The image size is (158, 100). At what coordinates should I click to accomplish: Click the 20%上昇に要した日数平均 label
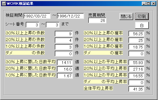point(30,68)
